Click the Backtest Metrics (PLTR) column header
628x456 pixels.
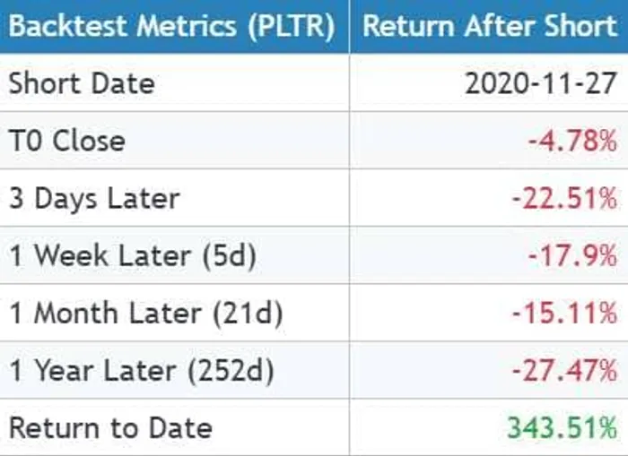tap(171, 25)
